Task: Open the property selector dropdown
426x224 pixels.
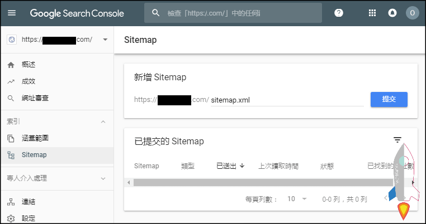Action: pos(105,40)
